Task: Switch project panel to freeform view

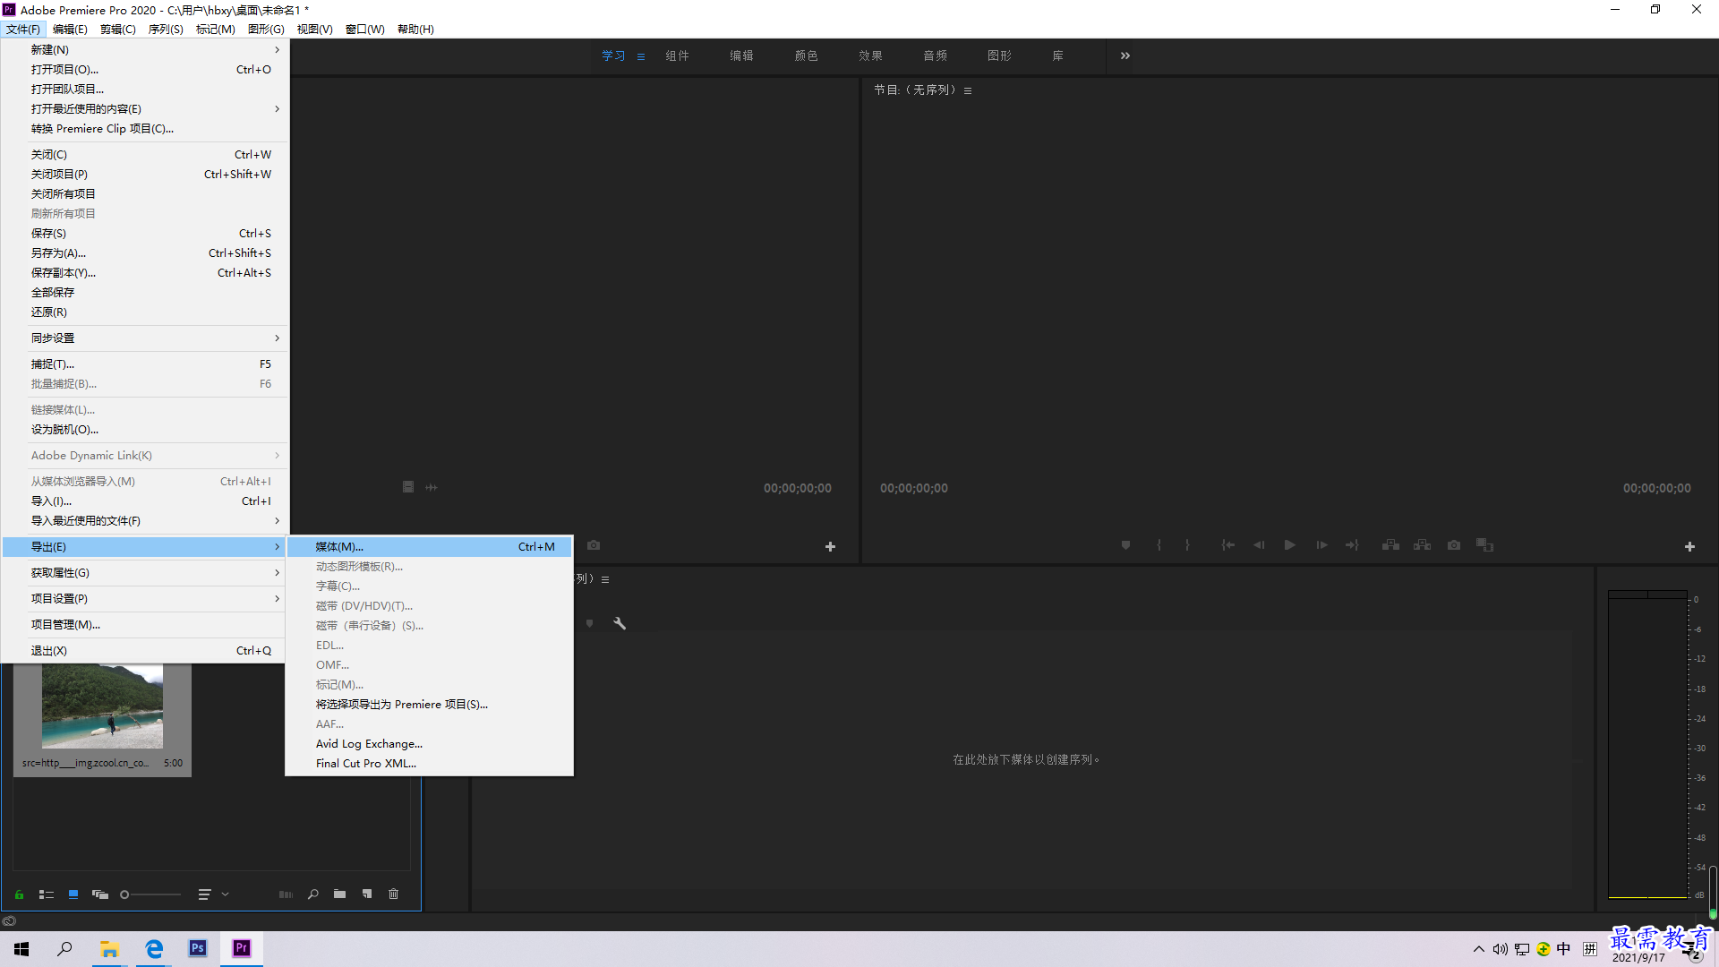Action: click(x=100, y=894)
